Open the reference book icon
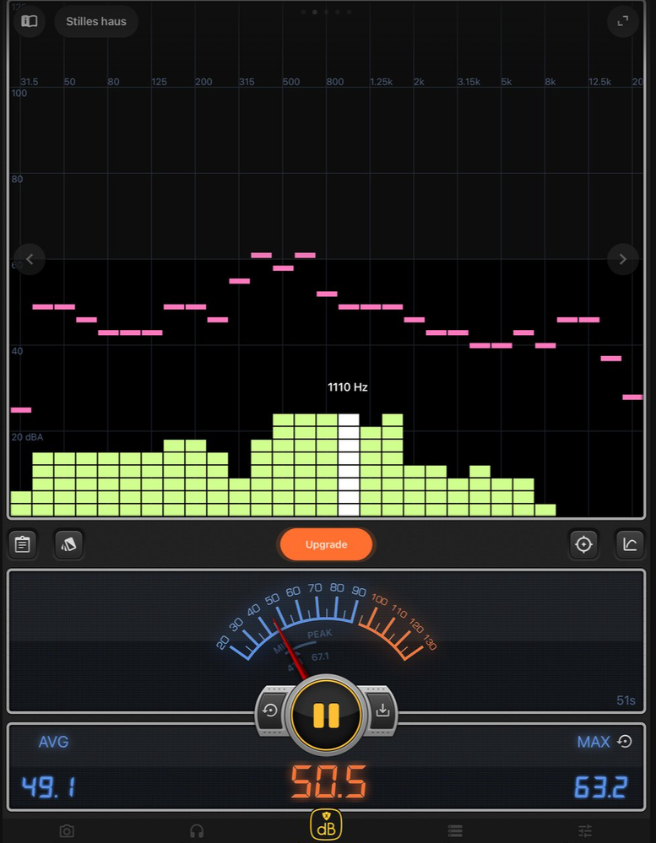Image resolution: width=656 pixels, height=843 pixels. [x=30, y=21]
